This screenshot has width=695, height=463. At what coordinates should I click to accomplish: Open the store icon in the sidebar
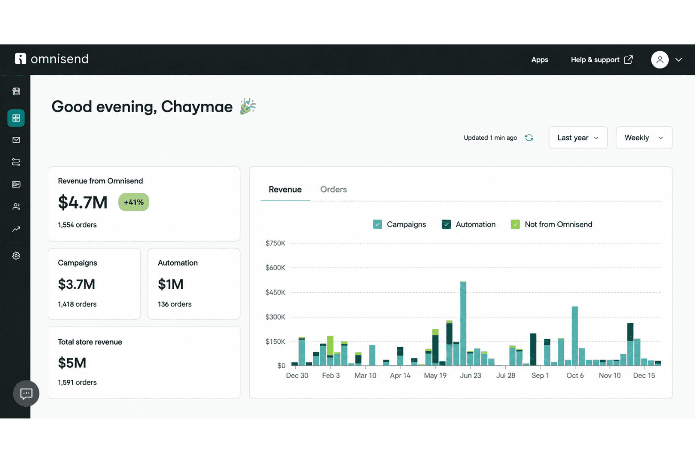point(16,91)
